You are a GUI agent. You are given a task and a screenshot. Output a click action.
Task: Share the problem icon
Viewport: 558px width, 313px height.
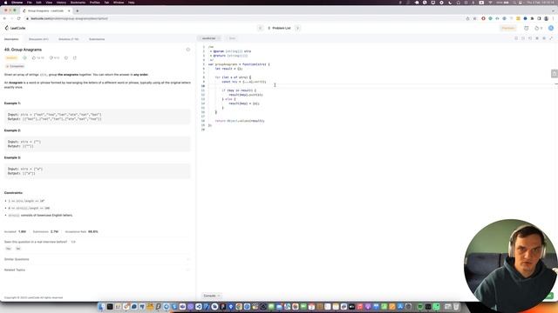coord(75,58)
